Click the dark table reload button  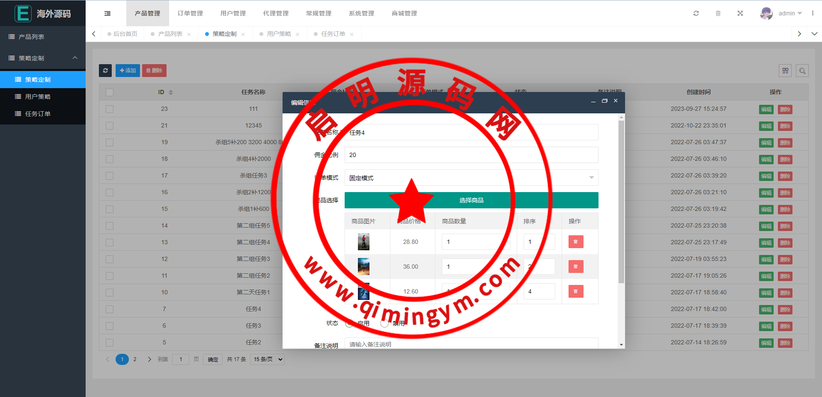click(x=105, y=71)
